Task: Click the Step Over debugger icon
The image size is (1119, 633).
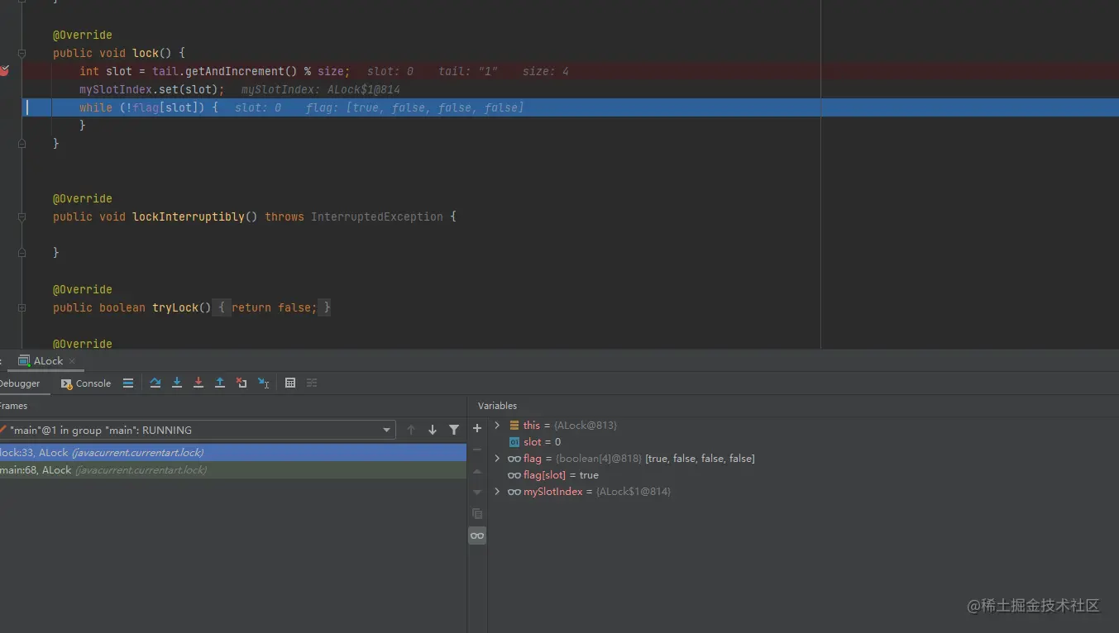Action: point(155,383)
